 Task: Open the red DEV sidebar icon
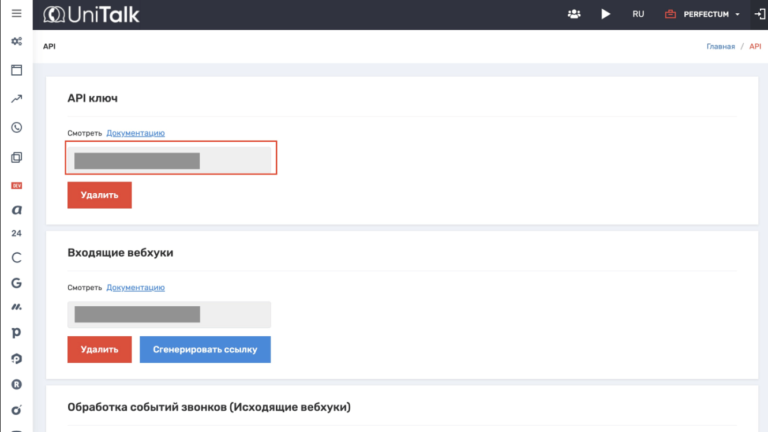tap(17, 186)
